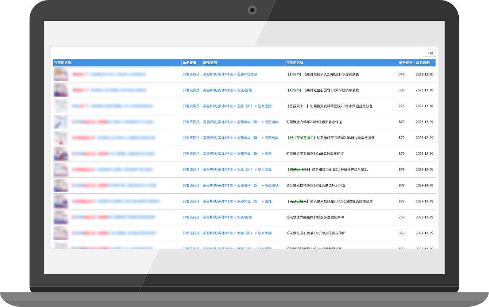This screenshot has width=489, height=307.
Task: Click 美容护肤/美体/精油 in the 348 price row
Action: 217,74
